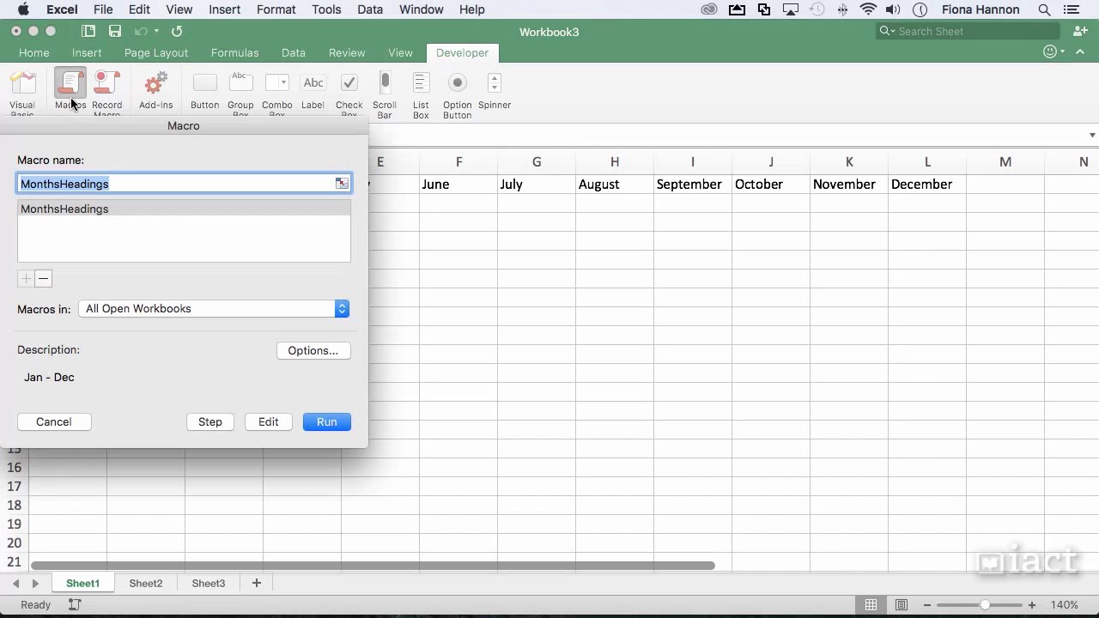Add a new sheet with plus icon
The height and width of the screenshot is (618, 1099).
[x=256, y=583]
